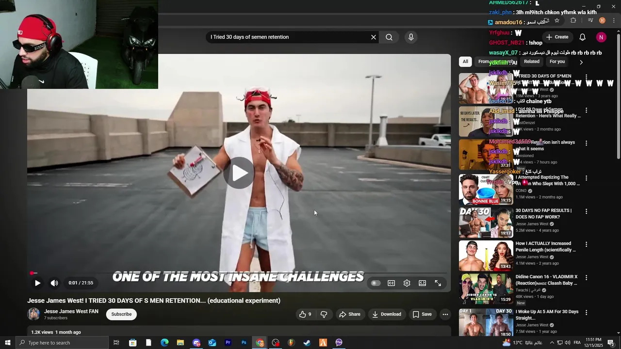Open options for first recommended video

(586, 77)
